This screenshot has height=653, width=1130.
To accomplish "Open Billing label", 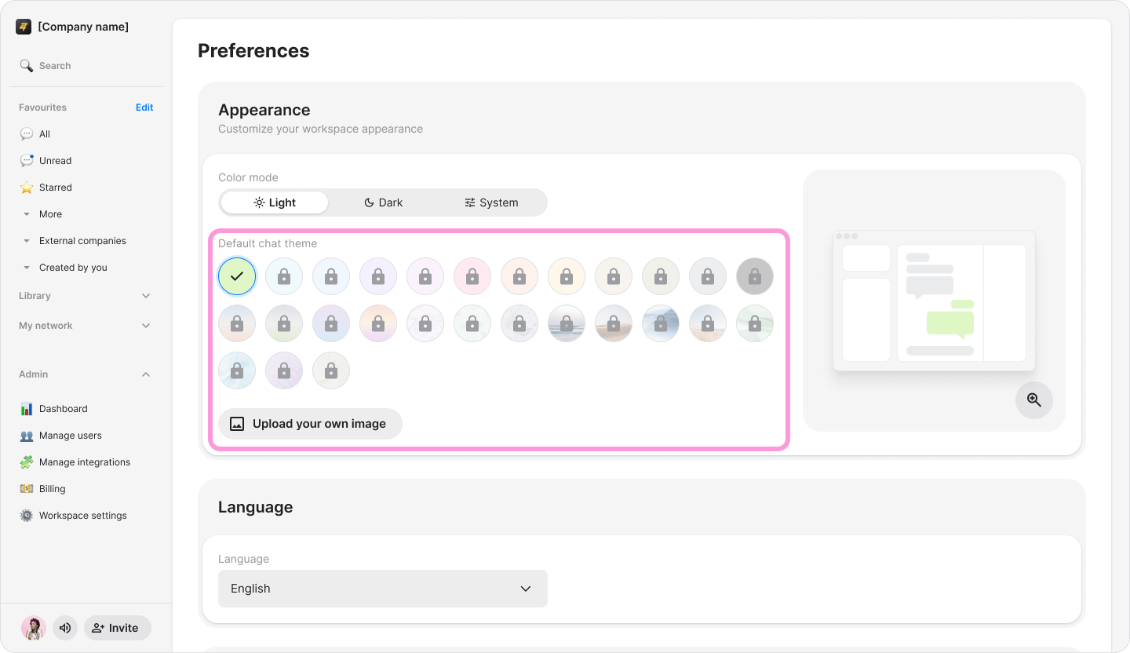I will click(53, 489).
